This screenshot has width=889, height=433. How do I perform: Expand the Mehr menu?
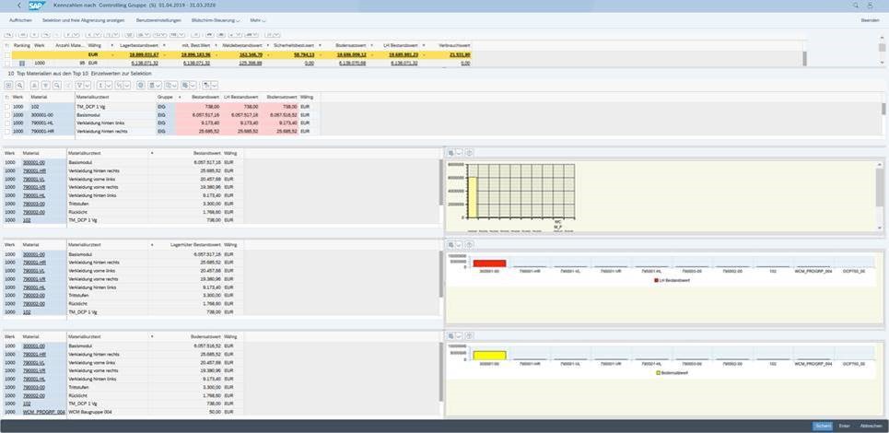coord(258,19)
